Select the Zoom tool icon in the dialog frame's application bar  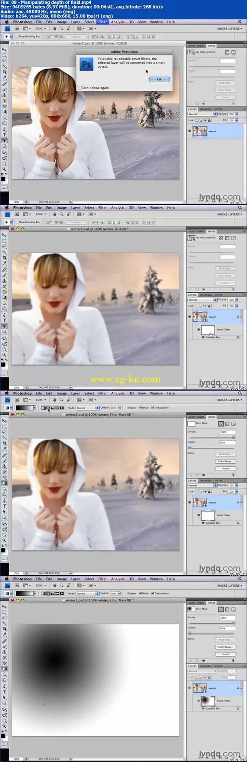61,29
